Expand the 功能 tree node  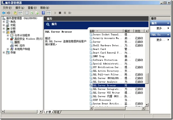(x=4, y=25)
